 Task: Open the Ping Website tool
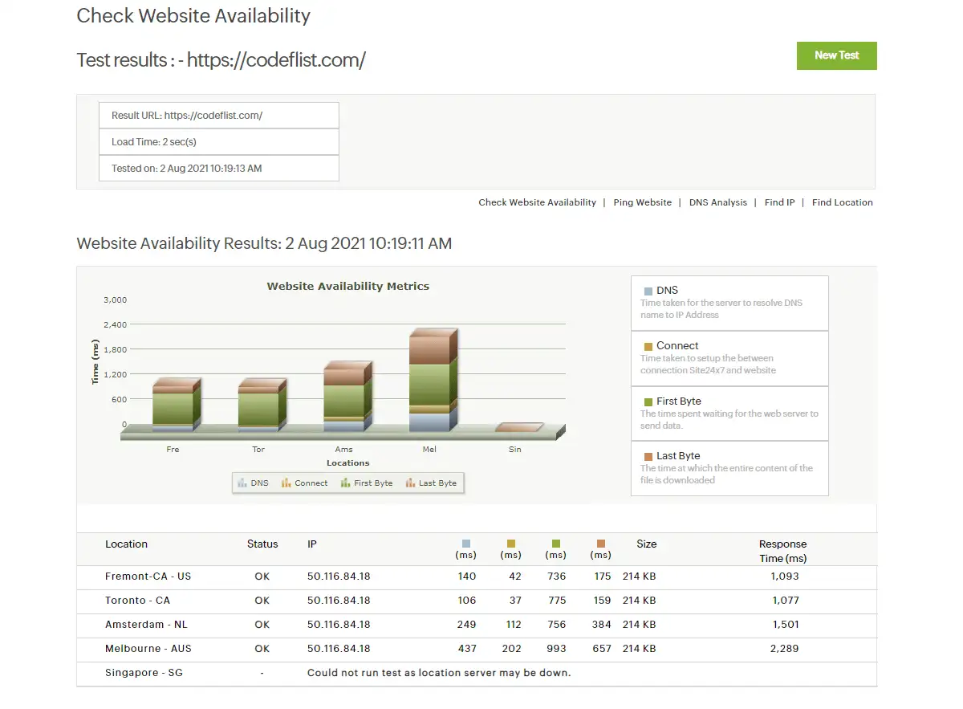[x=642, y=202]
